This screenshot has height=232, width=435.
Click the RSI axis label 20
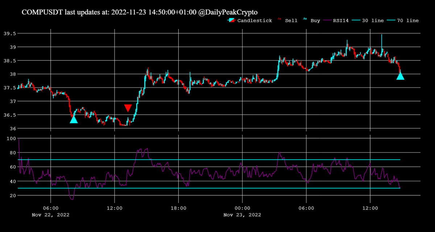(x=12, y=195)
